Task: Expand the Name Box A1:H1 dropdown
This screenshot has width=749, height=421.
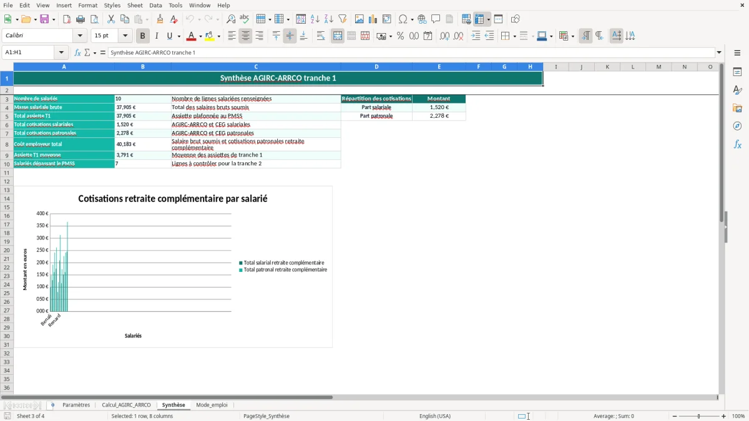Action: [x=61, y=52]
